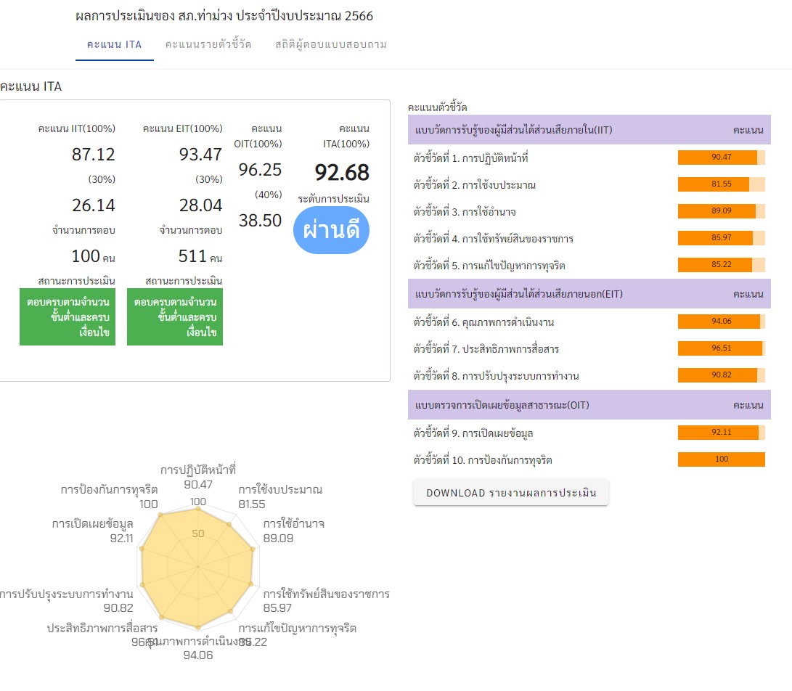Click the center of the radar chart
Screen dimensions: 792x691
(197, 566)
